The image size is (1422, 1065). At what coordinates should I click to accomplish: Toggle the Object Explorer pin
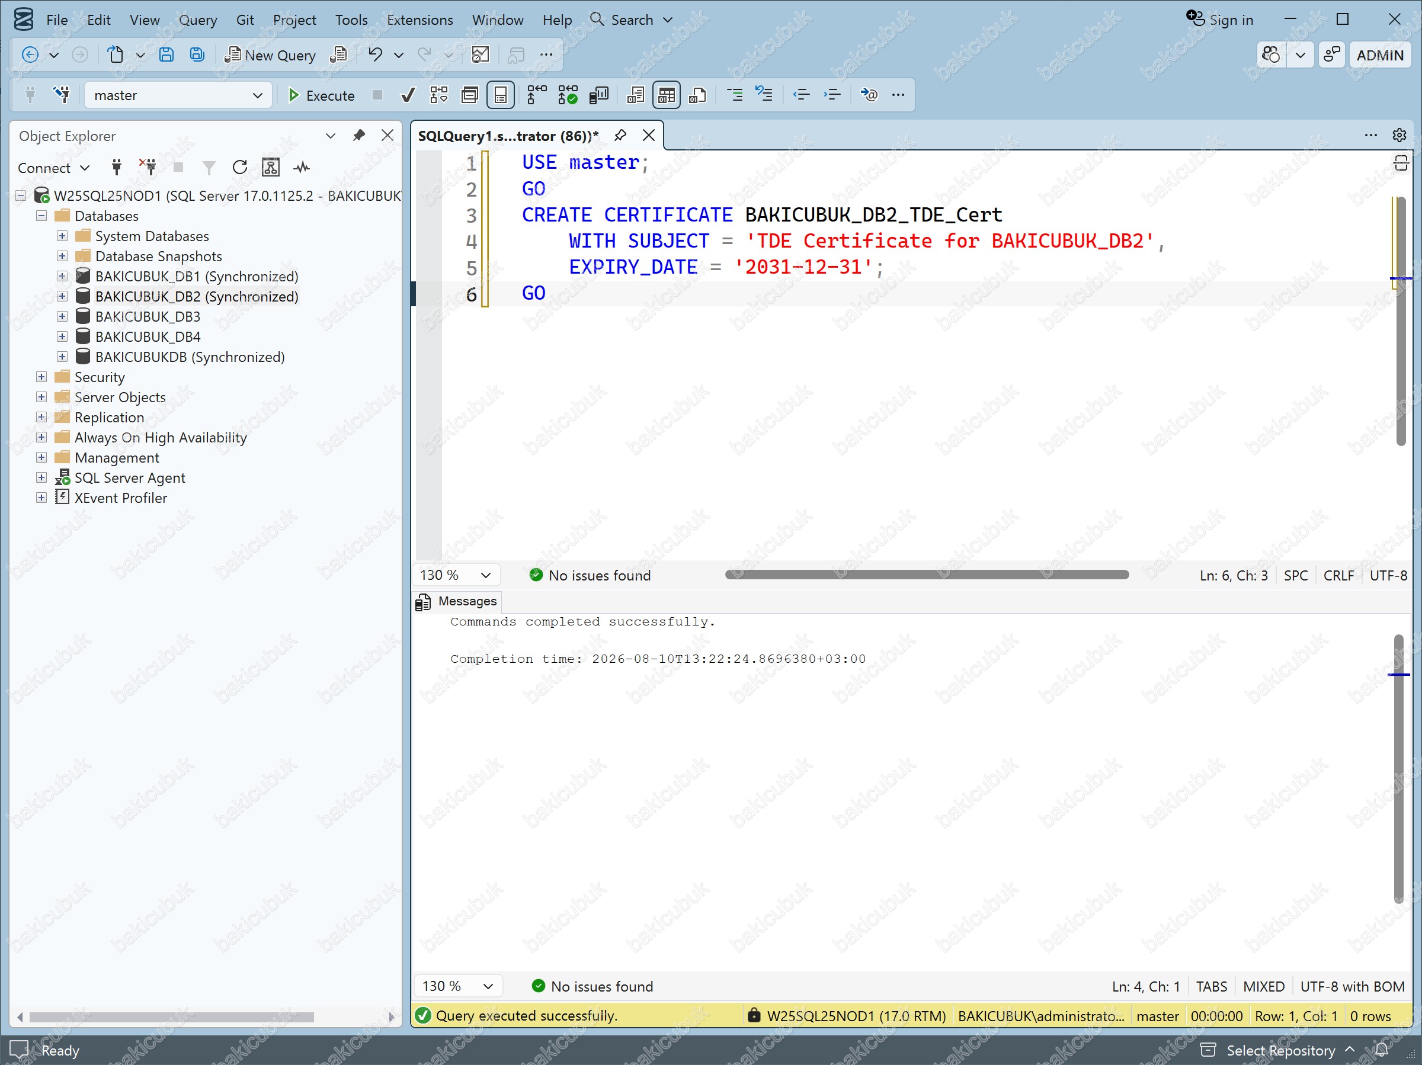point(358,136)
